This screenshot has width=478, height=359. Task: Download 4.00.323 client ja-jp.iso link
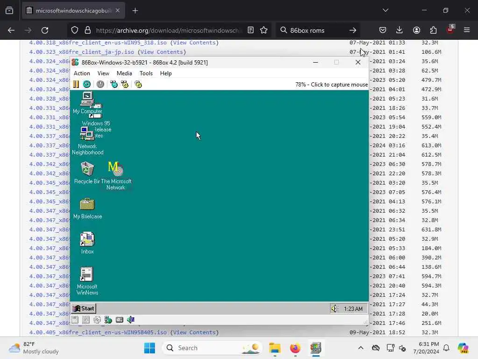[x=81, y=52]
